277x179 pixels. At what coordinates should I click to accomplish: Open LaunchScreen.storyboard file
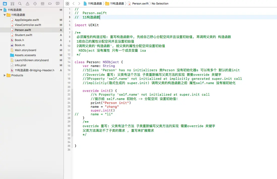click(32, 60)
